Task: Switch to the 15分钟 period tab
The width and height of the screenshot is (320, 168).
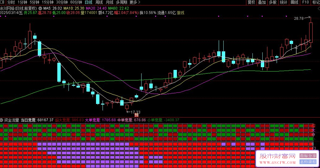Action: pos(48,2)
